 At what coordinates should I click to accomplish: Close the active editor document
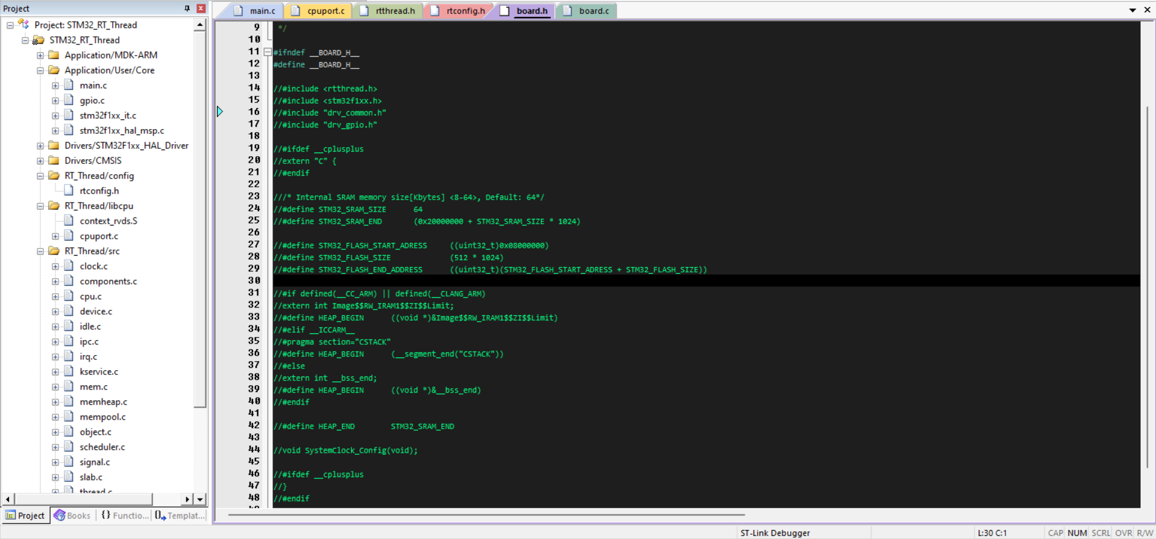click(1147, 10)
